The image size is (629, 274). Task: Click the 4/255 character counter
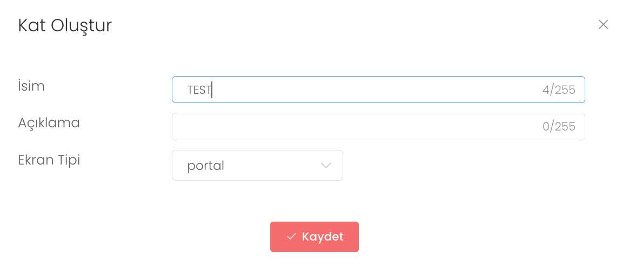[559, 90]
